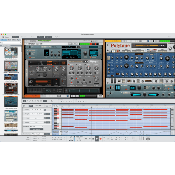Click the Sidechain Tool rate clock display
This screenshot has width=175, height=175.
click(x=47, y=53)
